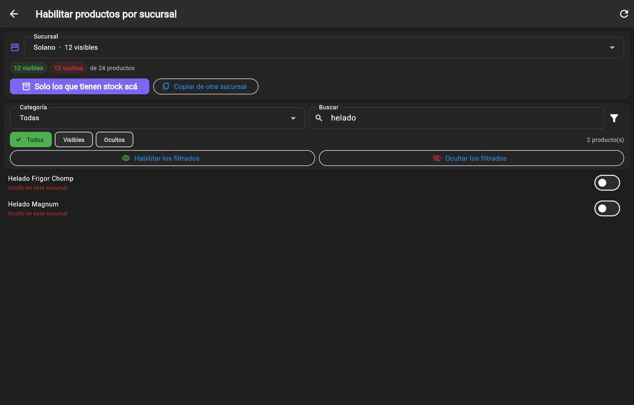Screen dimensions: 634x405
Task: Switch to the Ocultos filter chip
Action: point(114,140)
